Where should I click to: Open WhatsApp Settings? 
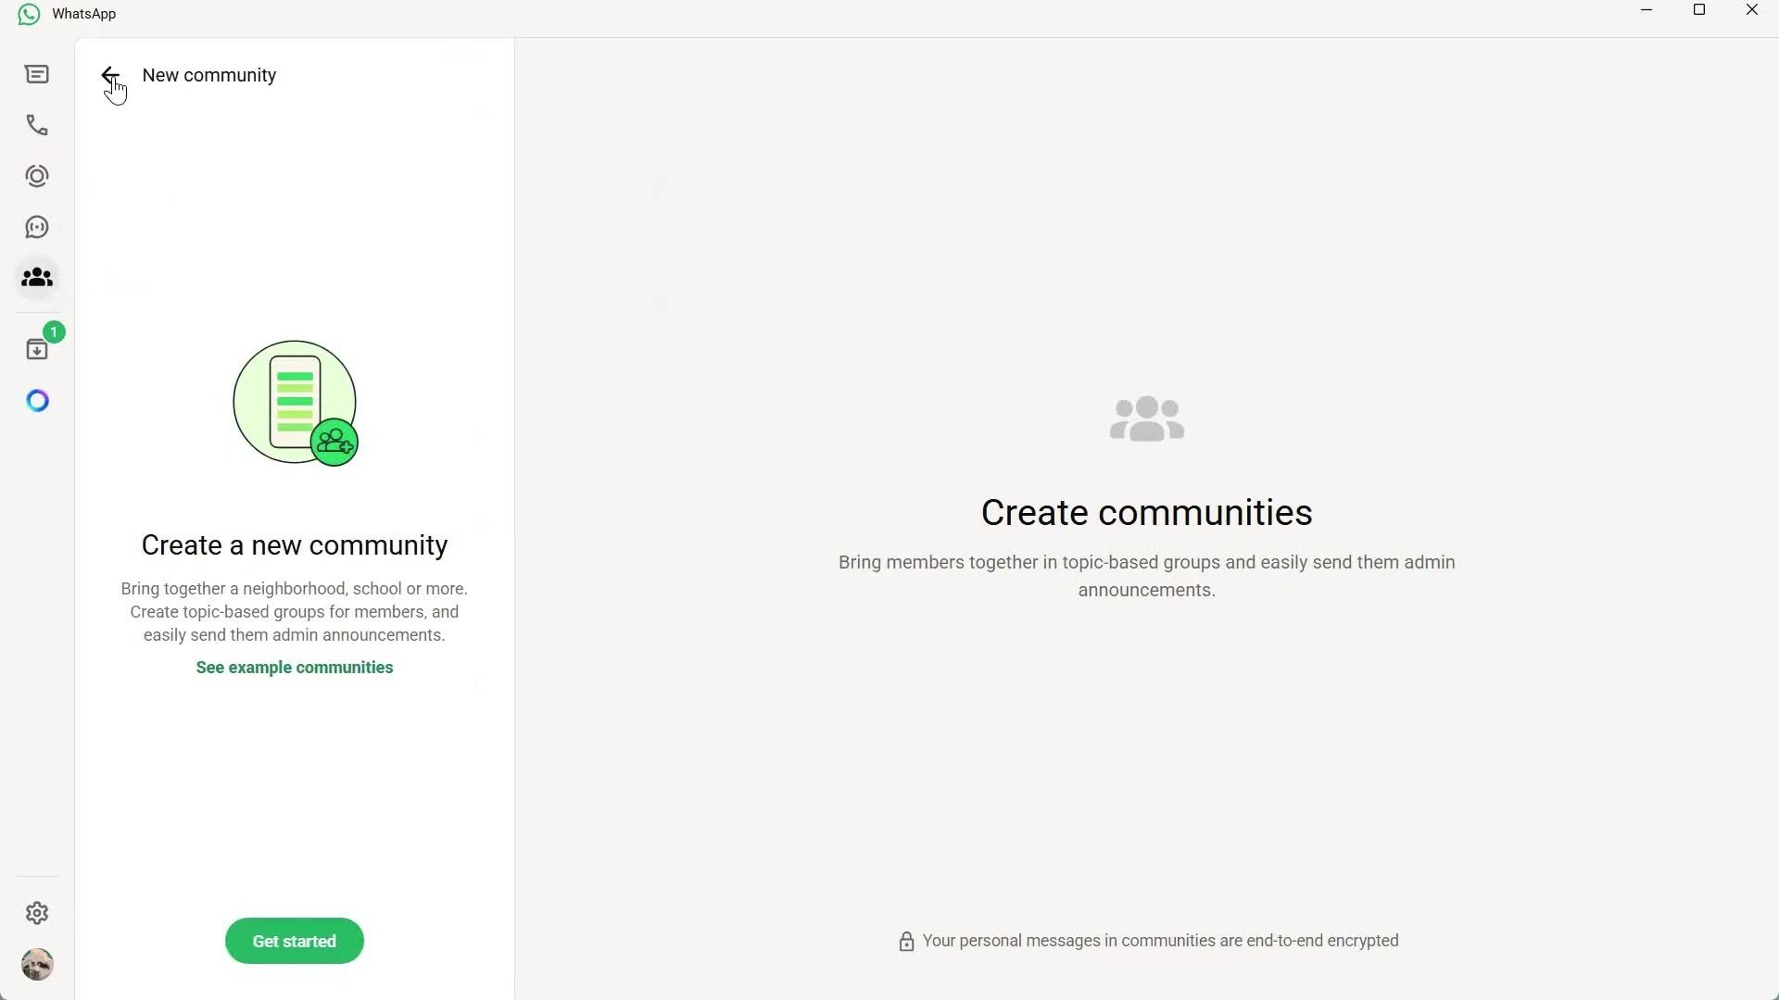tap(37, 913)
